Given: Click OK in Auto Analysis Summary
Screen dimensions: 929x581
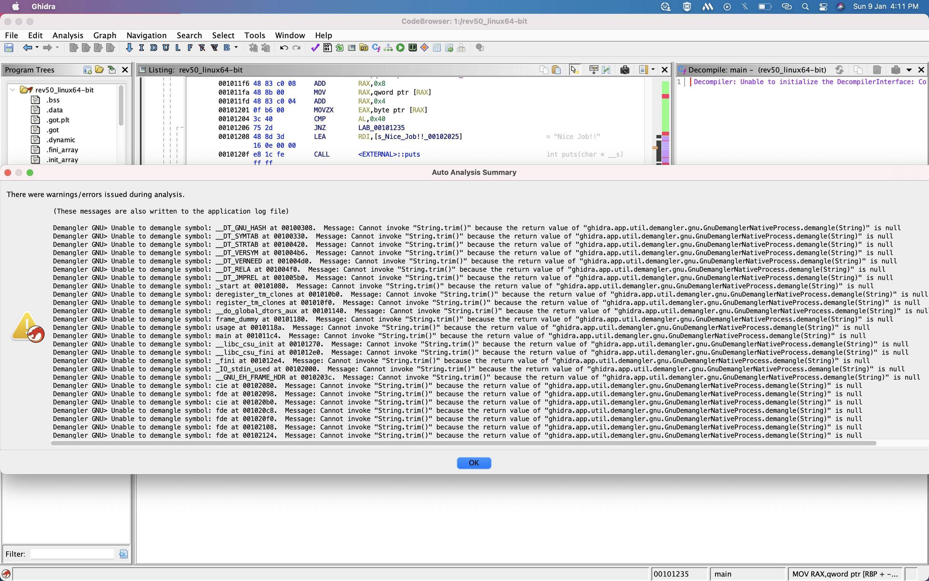Looking at the screenshot, I should pos(474,463).
